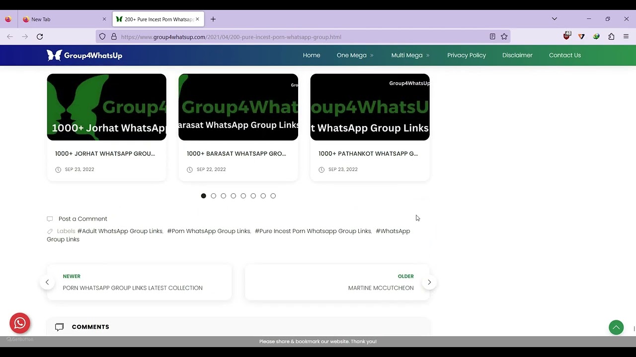The height and width of the screenshot is (357, 636).
Task: Click the Group4WhatsUp butterfly logo
Action: tap(84, 55)
